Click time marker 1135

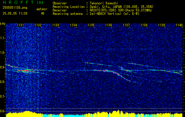91,25
